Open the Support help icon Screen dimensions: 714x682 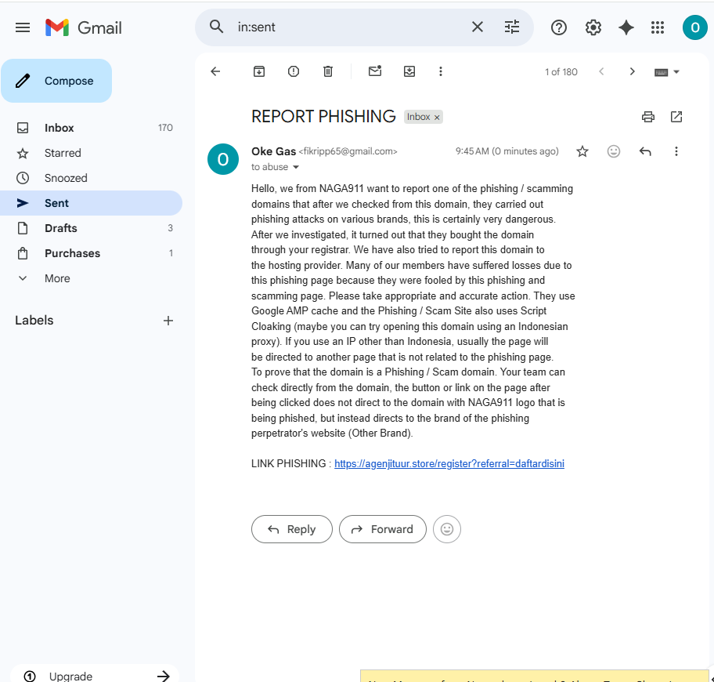(x=559, y=27)
